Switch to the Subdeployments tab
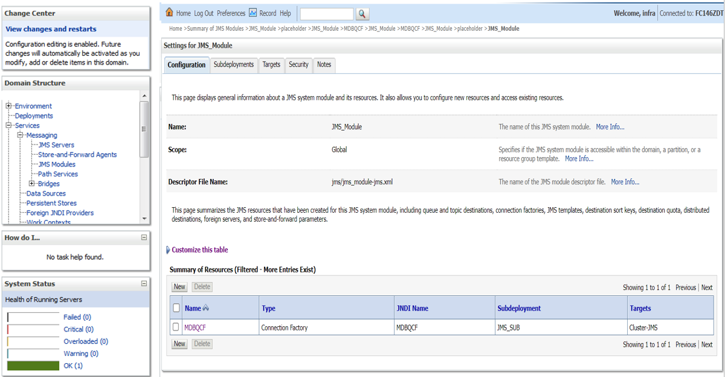 [234, 65]
